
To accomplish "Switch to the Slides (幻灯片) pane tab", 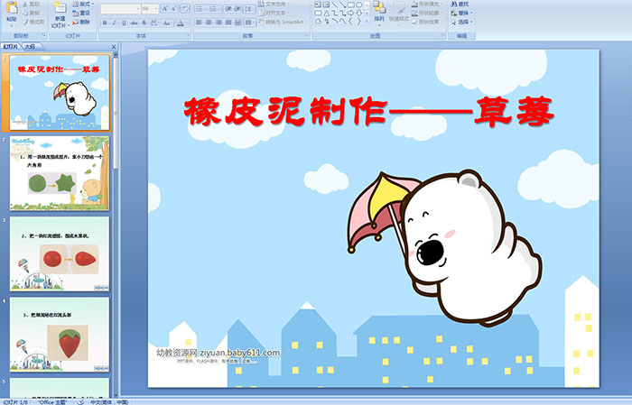I will (x=11, y=47).
